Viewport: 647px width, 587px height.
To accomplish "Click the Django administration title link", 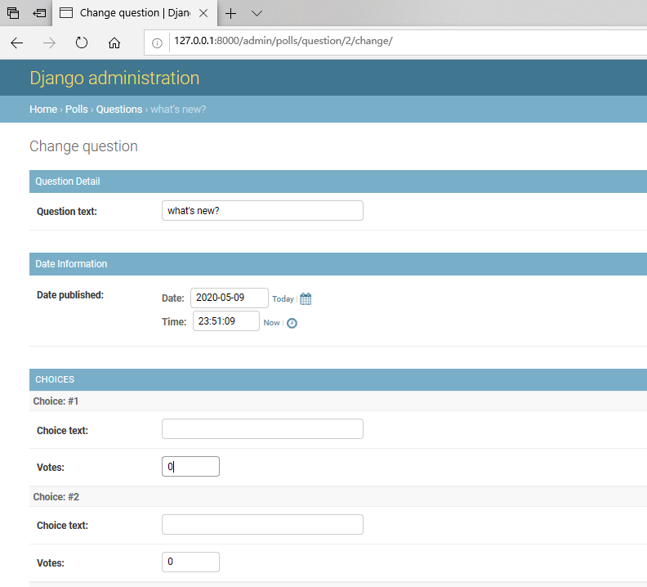I will pyautogui.click(x=114, y=78).
